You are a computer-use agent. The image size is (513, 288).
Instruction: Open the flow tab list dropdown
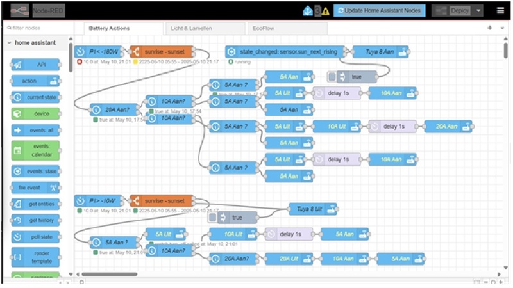pyautogui.click(x=502, y=28)
